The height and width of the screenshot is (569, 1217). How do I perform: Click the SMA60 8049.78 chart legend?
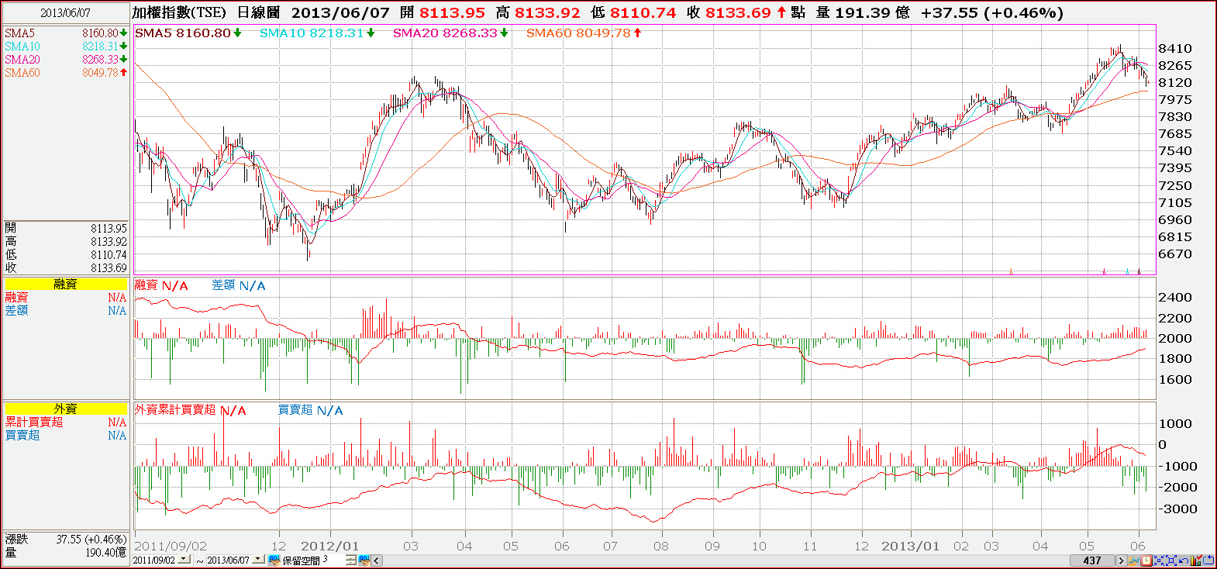[x=584, y=33]
